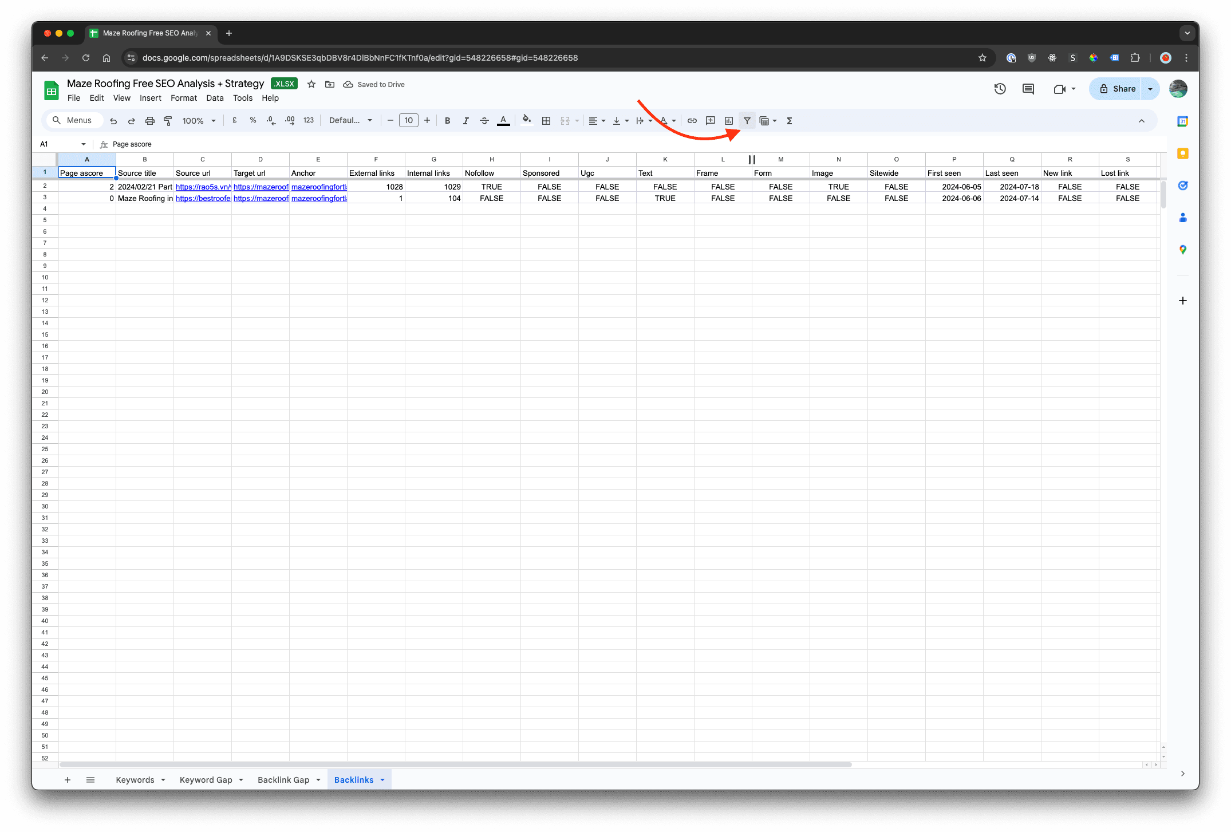Switch to the Backlink Gap sheet tab
Image resolution: width=1231 pixels, height=832 pixels.
pos(283,780)
